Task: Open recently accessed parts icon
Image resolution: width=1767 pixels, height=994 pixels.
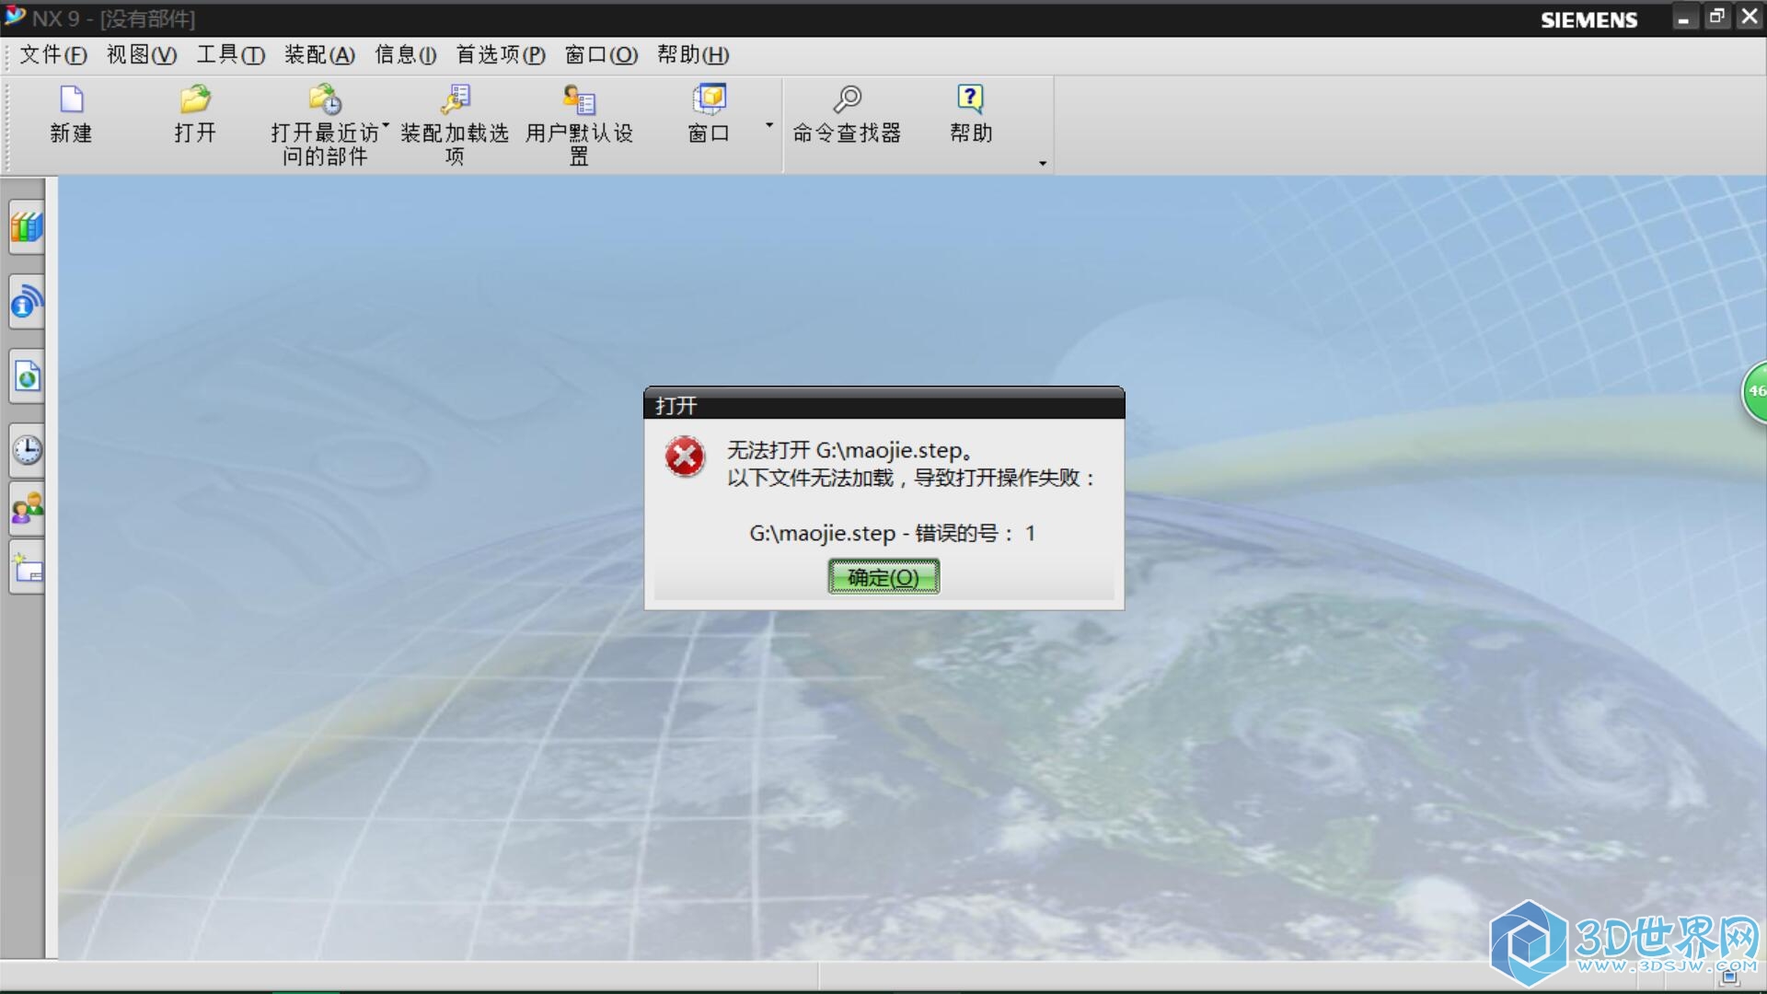Action: (325, 99)
